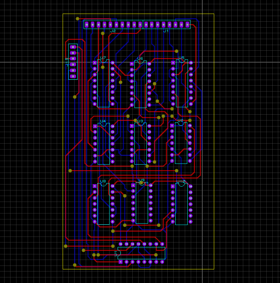Click pin 16 pad of U7
Image resolution: width=280 pixels, height=283 pixels.
point(112,63)
